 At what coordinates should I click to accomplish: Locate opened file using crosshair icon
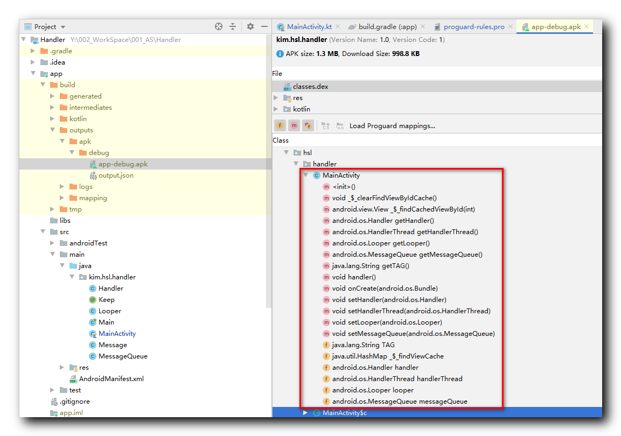click(x=218, y=26)
